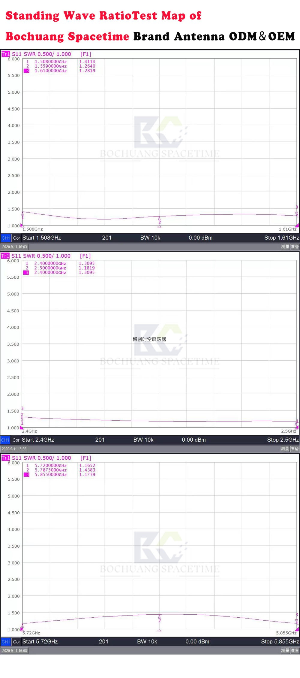This screenshot has width=300, height=678.
Task: Click the Cor indicator next to Start 2.4GHz
Action: pos(16,440)
